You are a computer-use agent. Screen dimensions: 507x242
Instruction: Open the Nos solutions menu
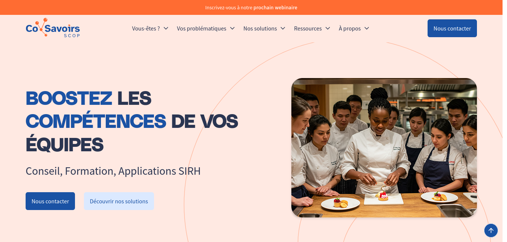point(260,28)
